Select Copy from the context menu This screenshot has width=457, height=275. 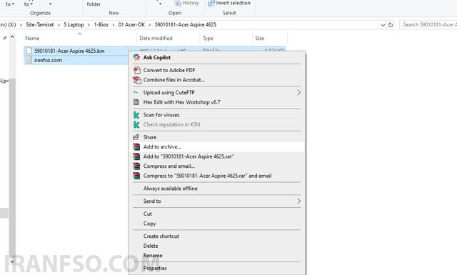pos(217,224)
